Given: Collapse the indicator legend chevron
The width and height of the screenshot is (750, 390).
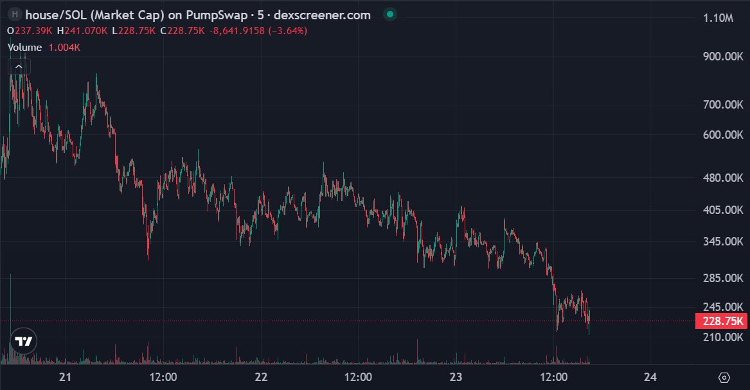Looking at the screenshot, I should (x=19, y=67).
